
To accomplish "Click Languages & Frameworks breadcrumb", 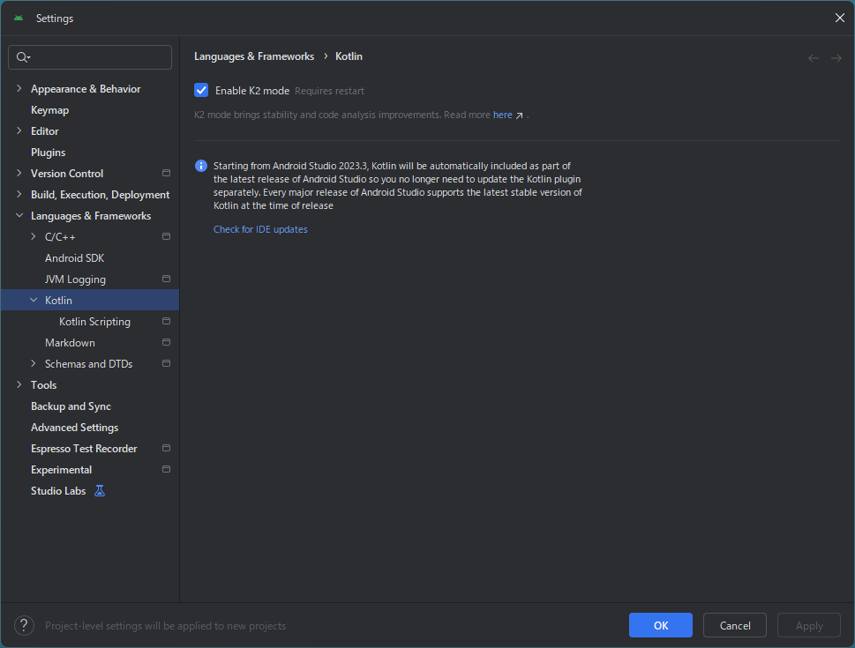I will coord(254,56).
